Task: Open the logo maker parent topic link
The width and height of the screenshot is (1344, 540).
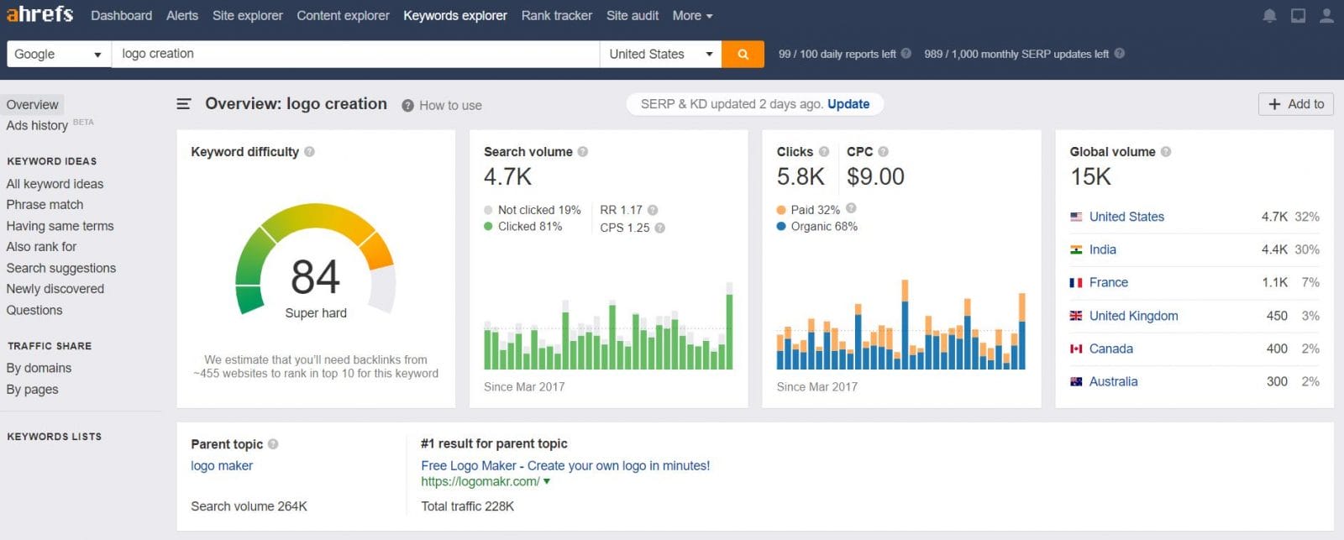Action: (222, 466)
